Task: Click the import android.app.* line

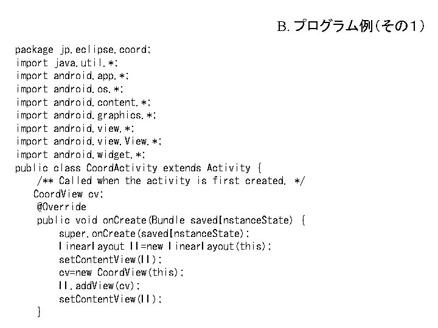Action: point(72,76)
